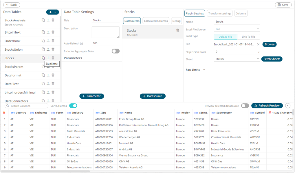
Task: Open the Sheet dropdown list
Action: tap(237, 59)
